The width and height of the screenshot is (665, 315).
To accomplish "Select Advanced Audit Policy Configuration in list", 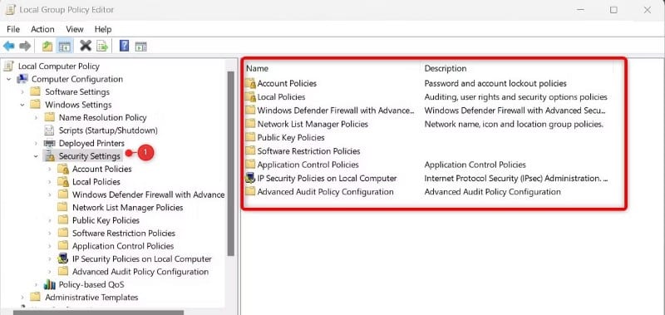I will point(325,192).
